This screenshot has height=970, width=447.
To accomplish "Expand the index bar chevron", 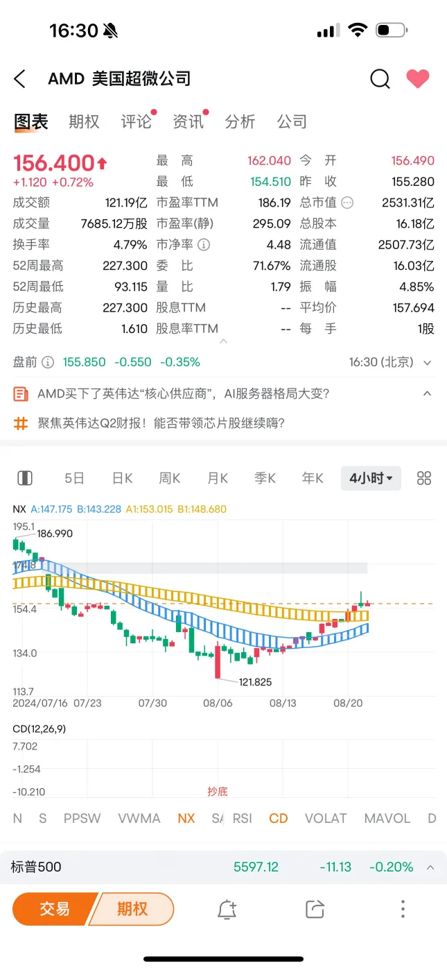I will pos(429,867).
